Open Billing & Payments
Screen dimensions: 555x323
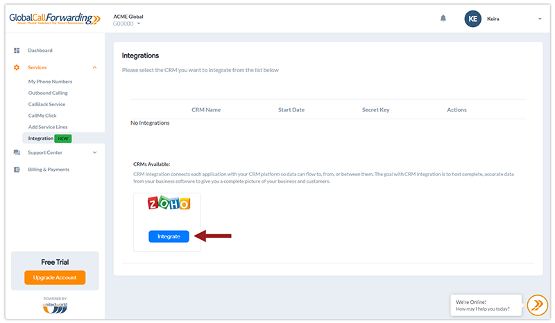coord(49,169)
